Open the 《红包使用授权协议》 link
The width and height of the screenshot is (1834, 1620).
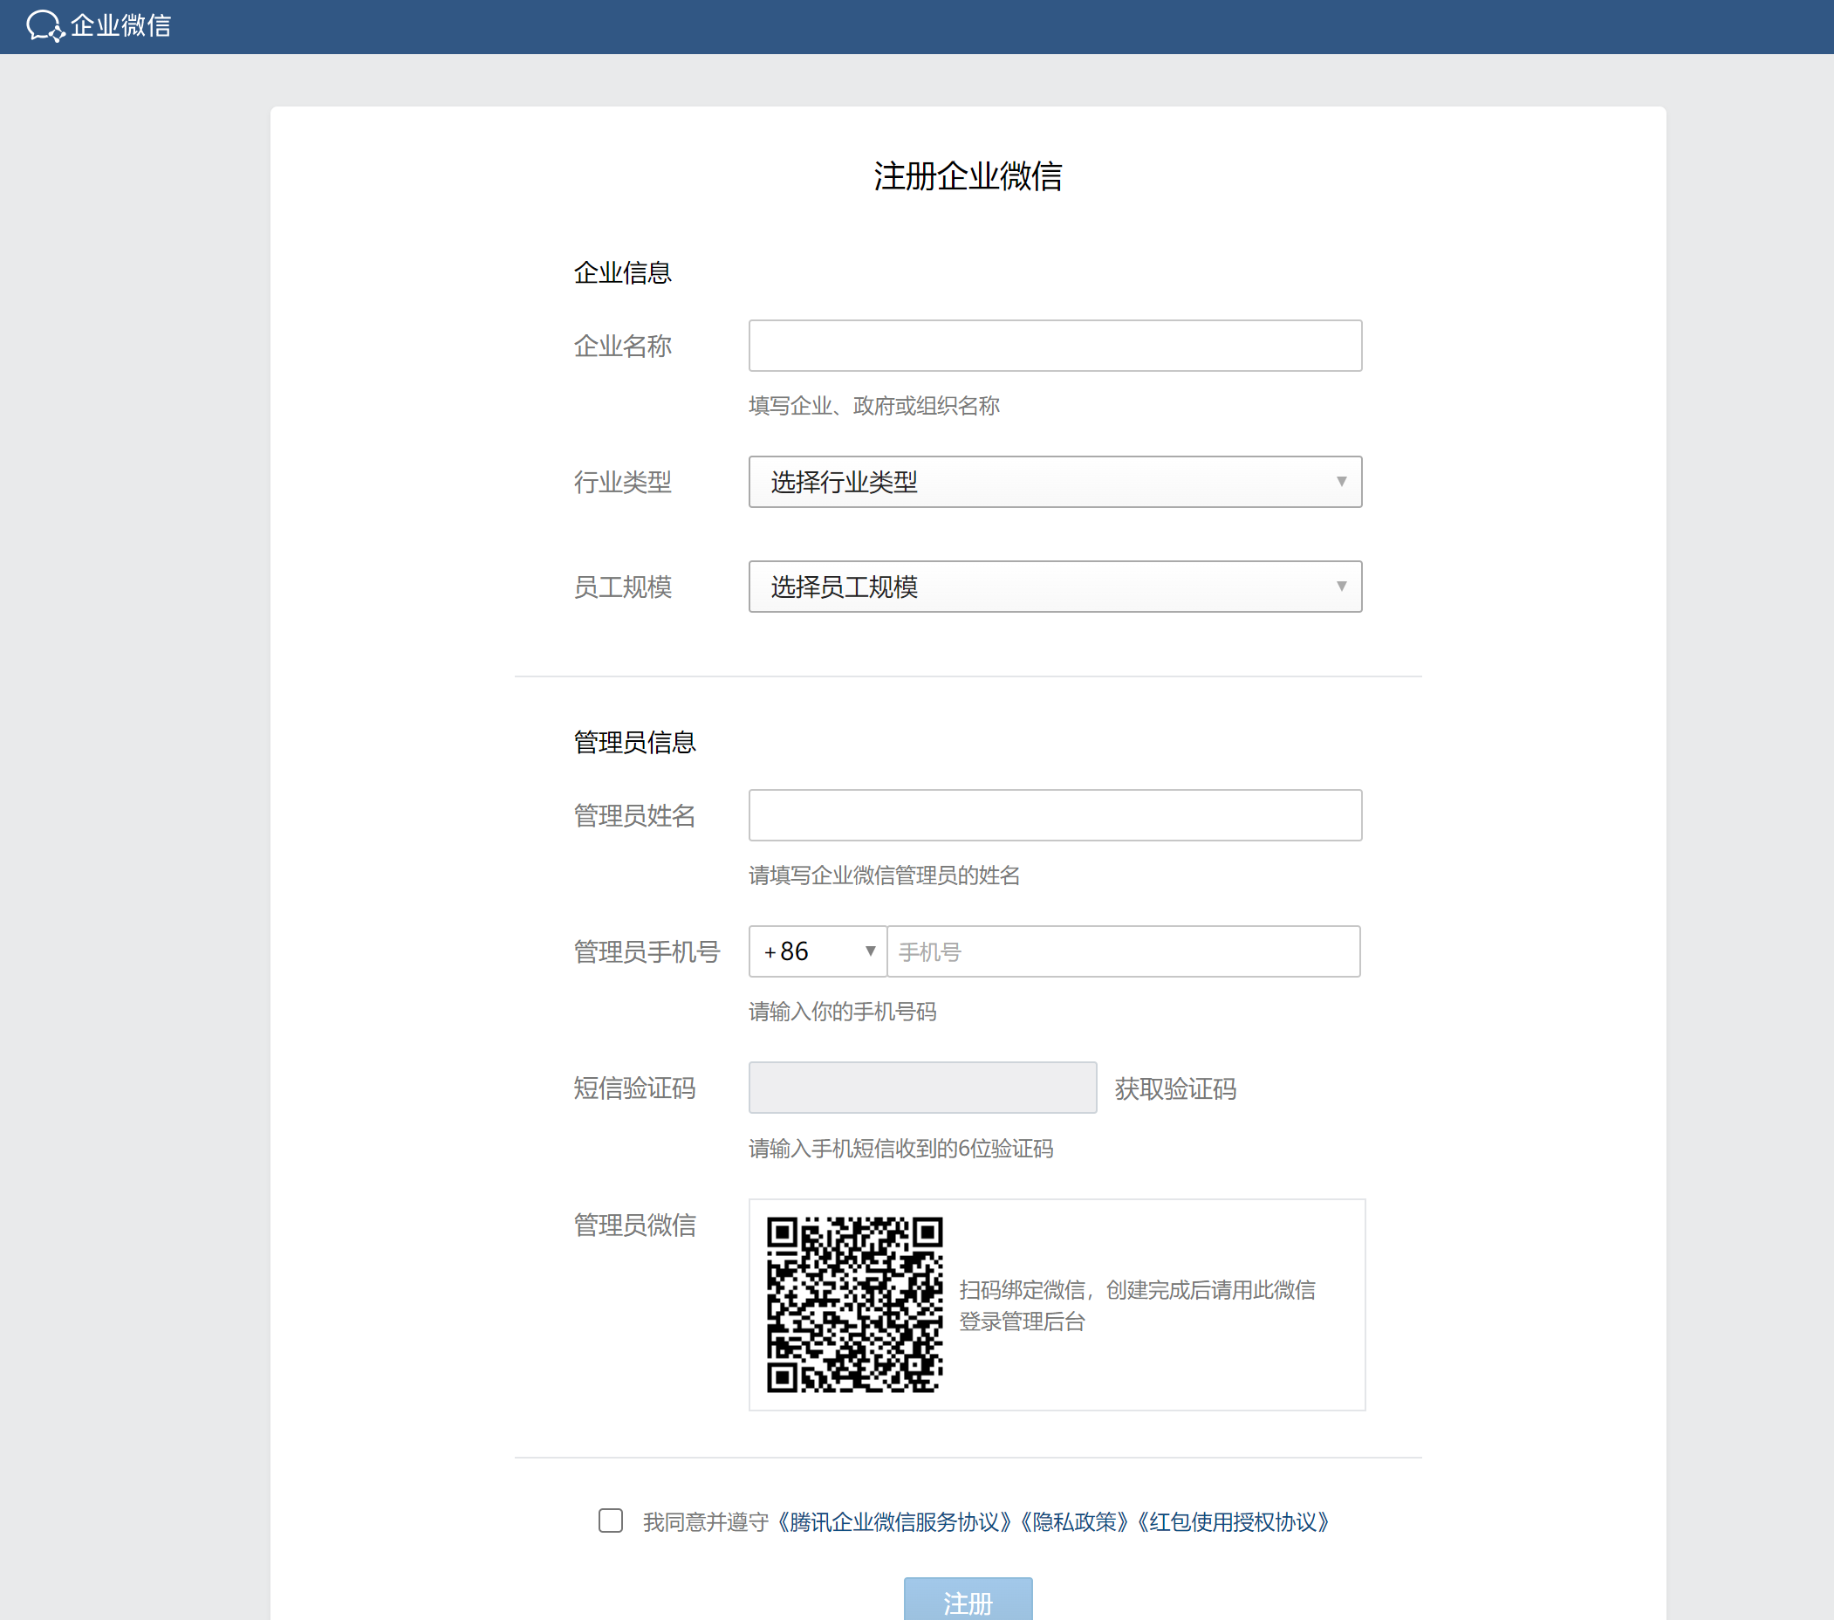1234,1522
